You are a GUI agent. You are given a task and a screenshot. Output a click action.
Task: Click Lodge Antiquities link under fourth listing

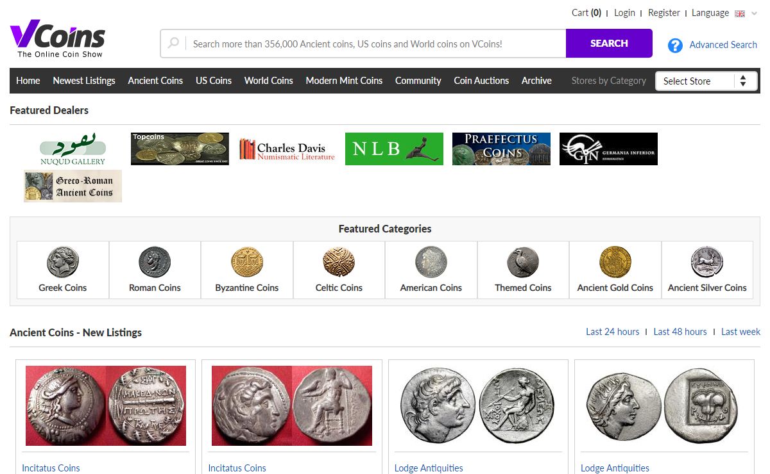click(x=615, y=468)
